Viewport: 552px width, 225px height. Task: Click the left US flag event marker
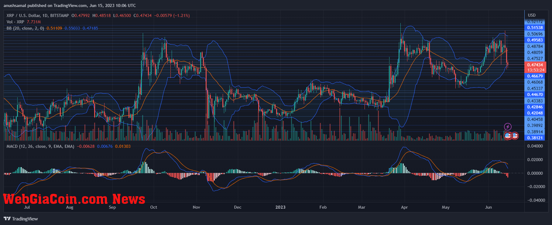[x=508, y=136]
